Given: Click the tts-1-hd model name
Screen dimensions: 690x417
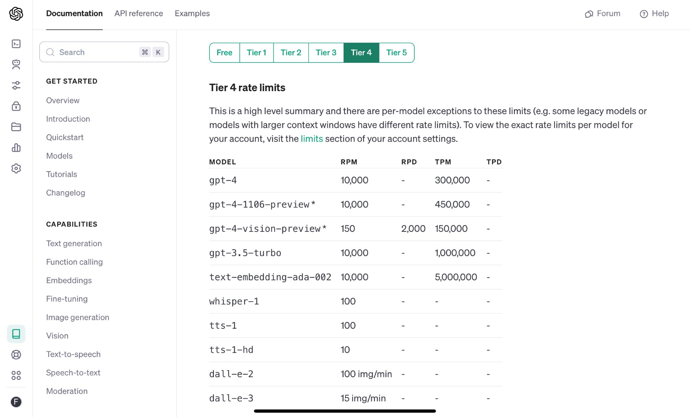Looking at the screenshot, I should pos(231,350).
